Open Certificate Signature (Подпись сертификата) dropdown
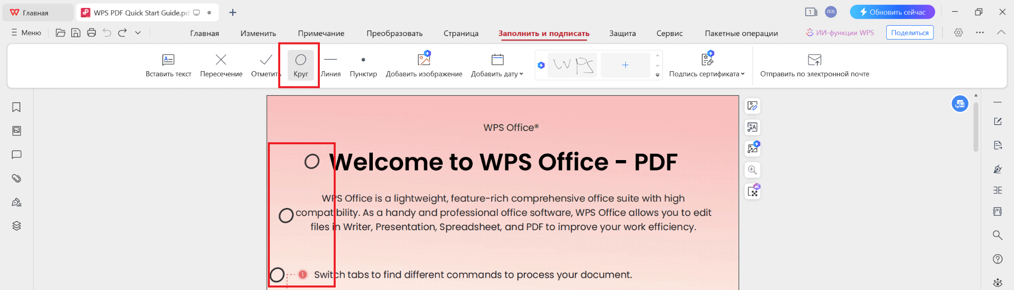 click(x=707, y=66)
